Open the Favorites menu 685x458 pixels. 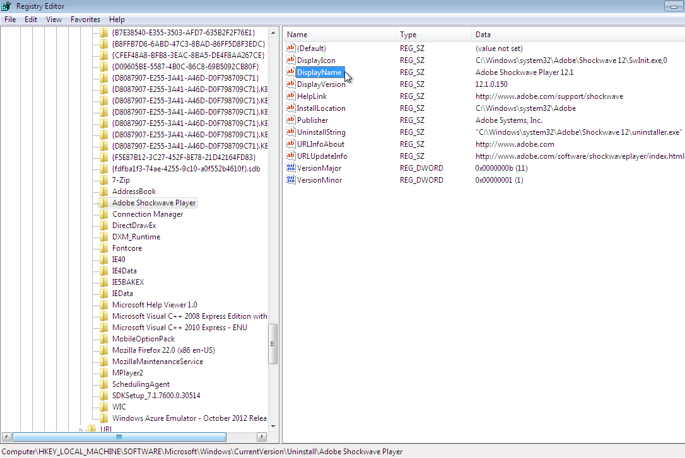[x=85, y=20]
